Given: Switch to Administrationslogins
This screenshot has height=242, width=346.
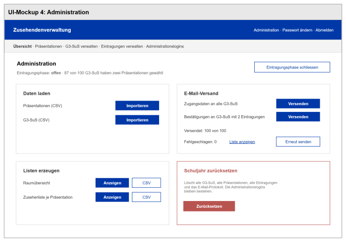Looking at the screenshot, I should 165,46.
